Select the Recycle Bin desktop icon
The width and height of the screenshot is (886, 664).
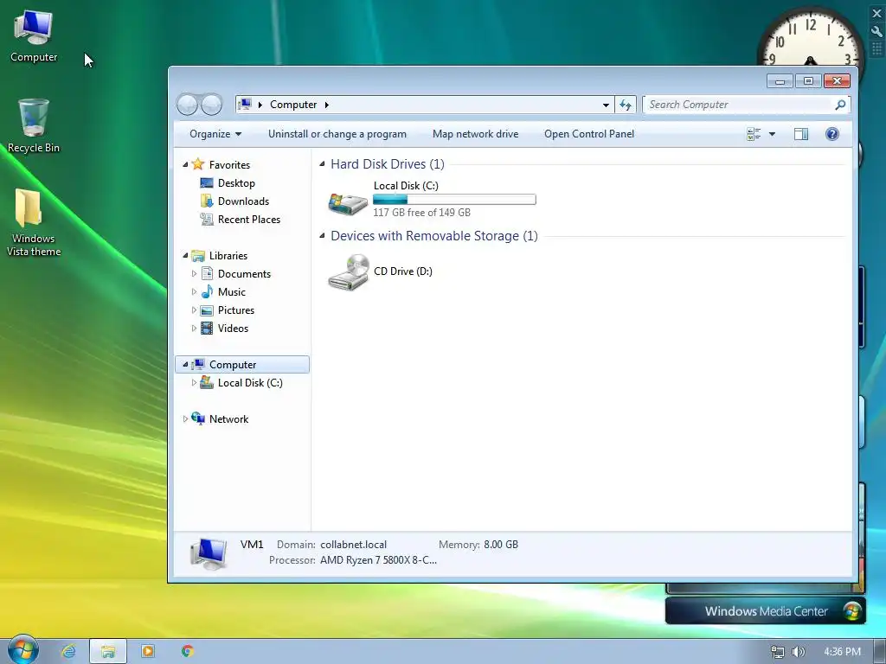tap(34, 125)
